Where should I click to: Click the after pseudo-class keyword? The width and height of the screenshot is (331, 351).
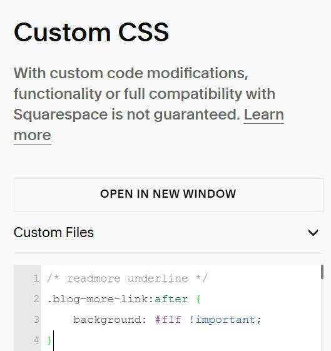pos(171,299)
